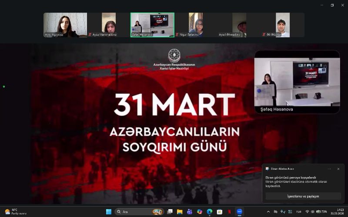Viewport: 348px width, 217px height.
Task: Open the Copilot app in taskbar
Action: tap(200, 212)
